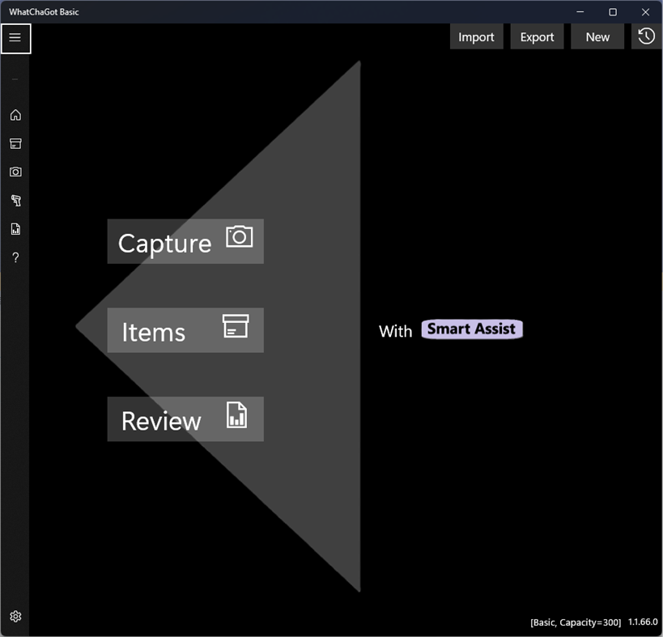Click the WhatChaGot Basic window title
The width and height of the screenshot is (663, 637).
[44, 12]
